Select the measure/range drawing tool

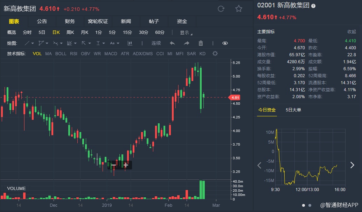point(98,43)
